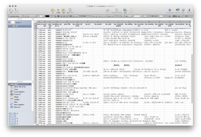Image resolution: width=201 pixels, height=137 pixels.
Task: Collapse the Sheet 1 disclosure triangle
Action: click(x=9, y=23)
